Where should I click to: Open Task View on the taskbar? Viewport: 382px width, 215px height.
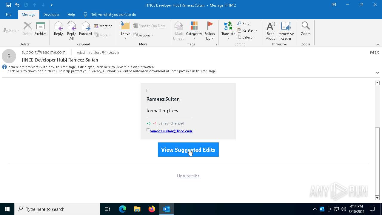pos(107,209)
